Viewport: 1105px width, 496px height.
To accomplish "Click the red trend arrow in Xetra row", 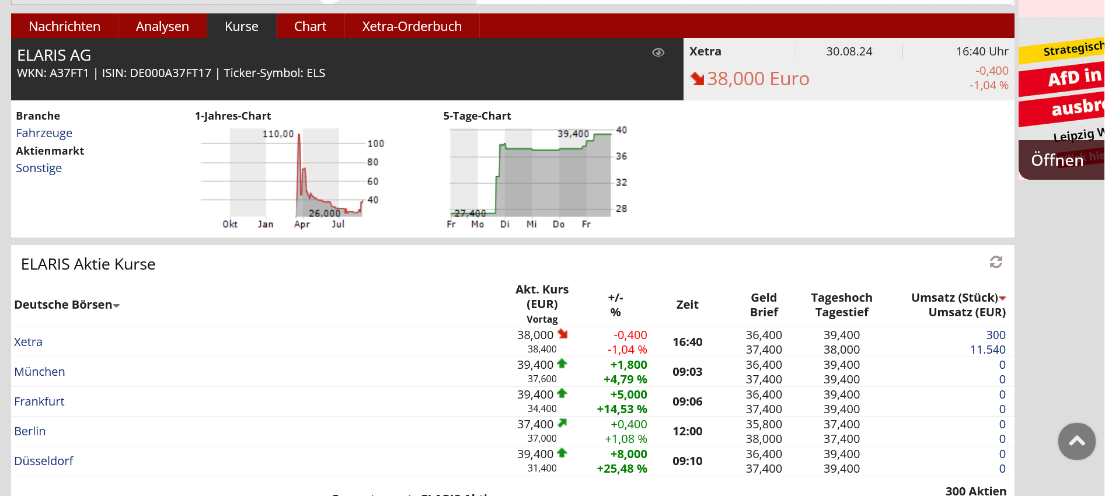I will pos(563,334).
